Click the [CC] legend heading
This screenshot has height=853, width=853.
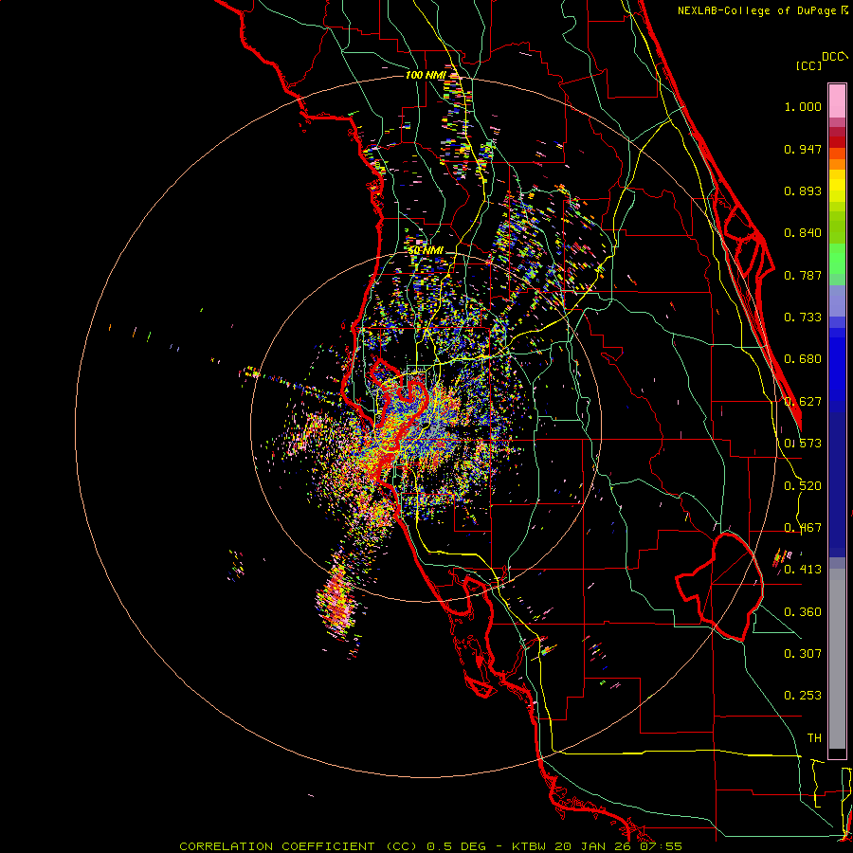[x=808, y=65]
